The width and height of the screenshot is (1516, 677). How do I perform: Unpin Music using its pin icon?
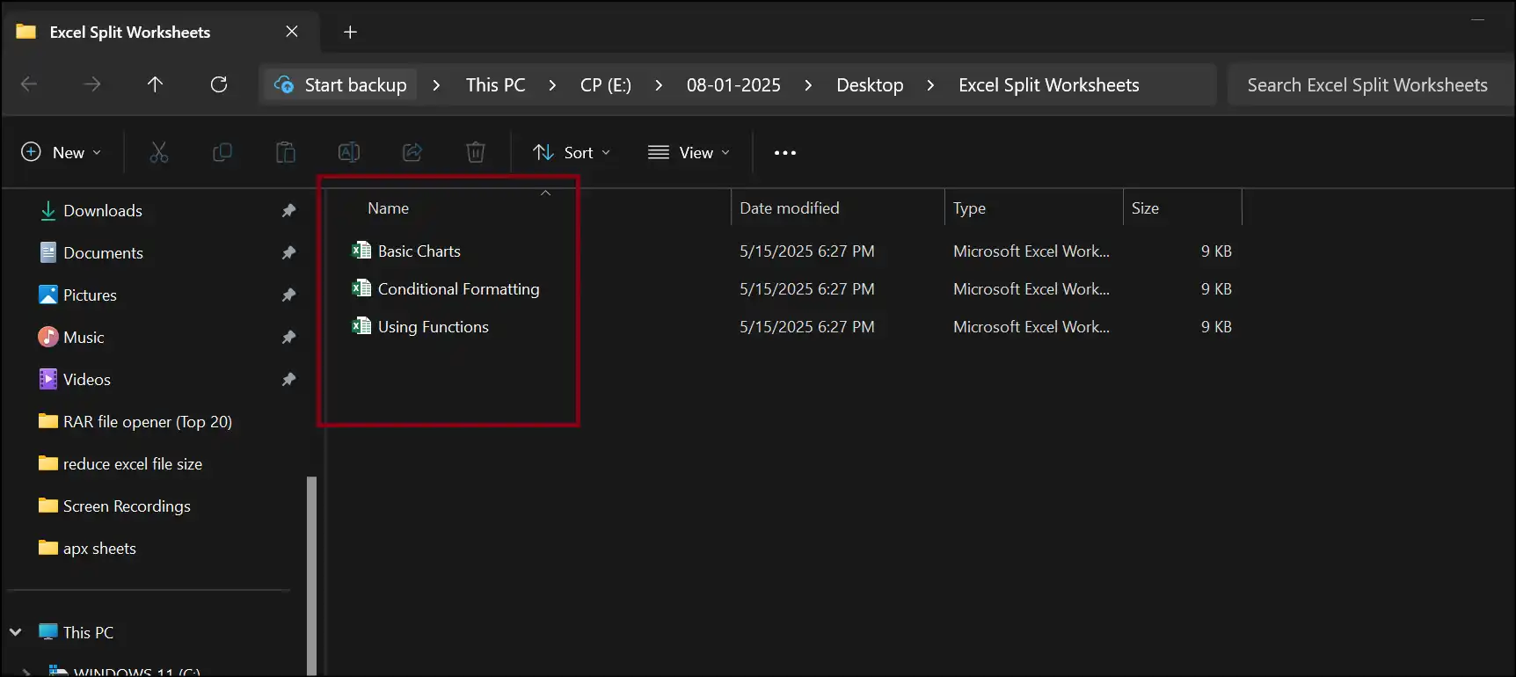[x=288, y=337]
